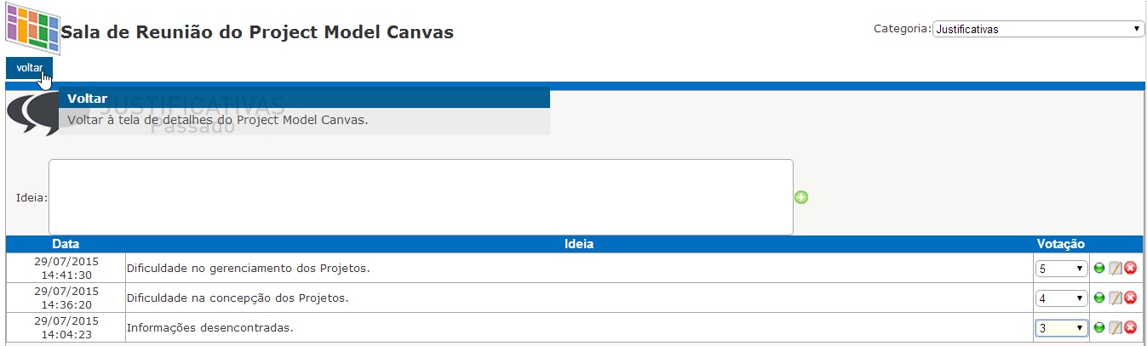Delete the "Informações desencontradas" idea
The height and width of the screenshot is (346, 1147).
pos(1131,327)
